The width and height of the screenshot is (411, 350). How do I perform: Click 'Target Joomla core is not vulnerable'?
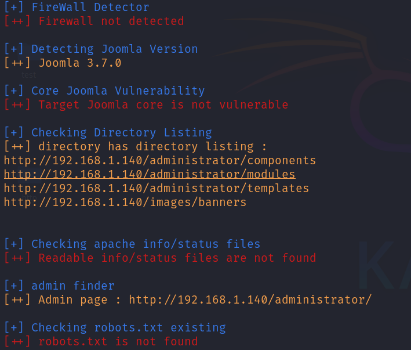pos(163,104)
